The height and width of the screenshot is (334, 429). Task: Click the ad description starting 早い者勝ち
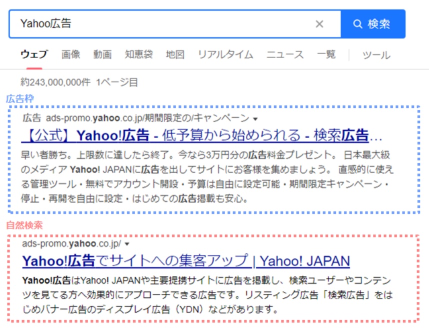coord(207,176)
